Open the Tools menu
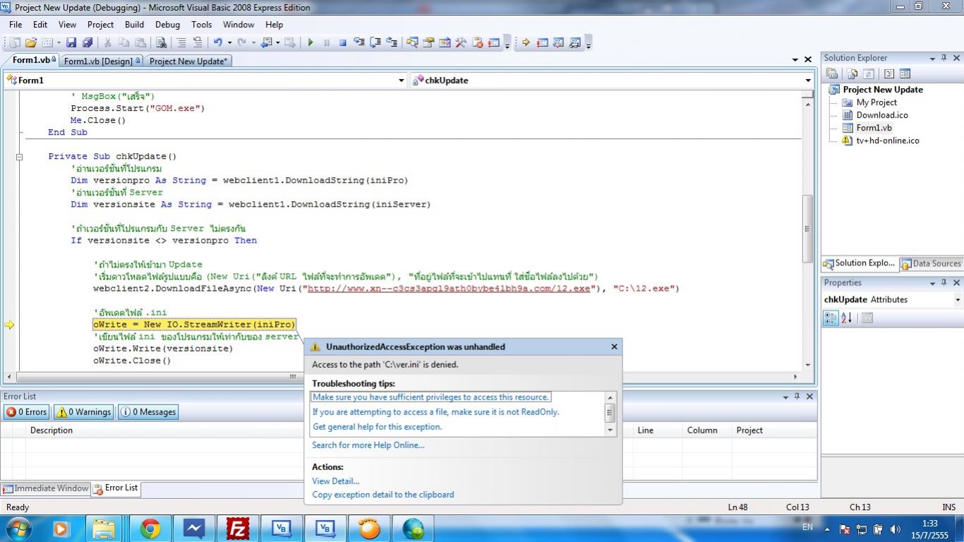Viewport: 964px width, 542px height. coord(202,24)
